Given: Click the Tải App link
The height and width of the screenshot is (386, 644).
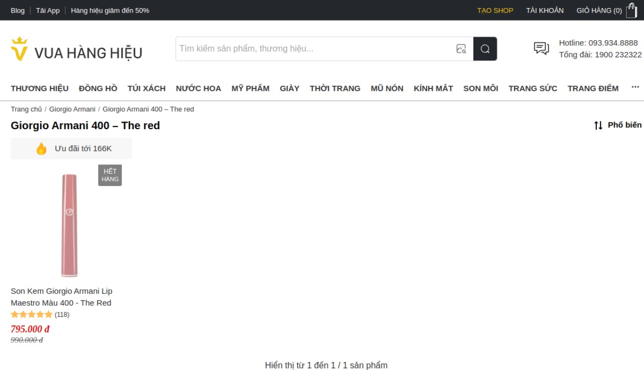Looking at the screenshot, I should click(48, 10).
